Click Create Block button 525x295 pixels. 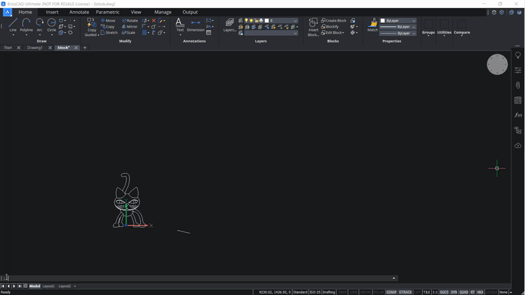pos(333,20)
